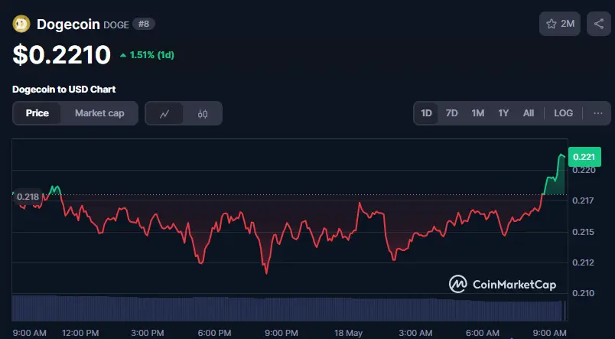Click the 0.218 opening price label

(x=28, y=197)
